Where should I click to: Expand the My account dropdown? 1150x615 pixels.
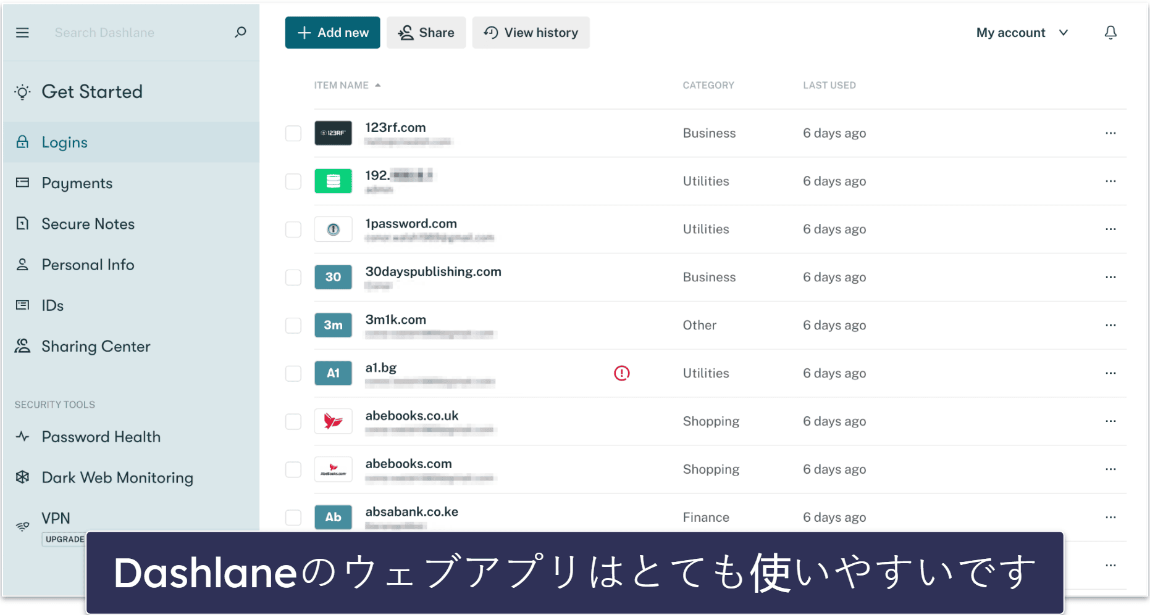click(1022, 33)
